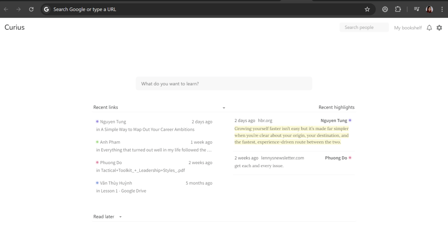Open the media control icon in toolbar
This screenshot has height=249, width=448.
point(416,9)
